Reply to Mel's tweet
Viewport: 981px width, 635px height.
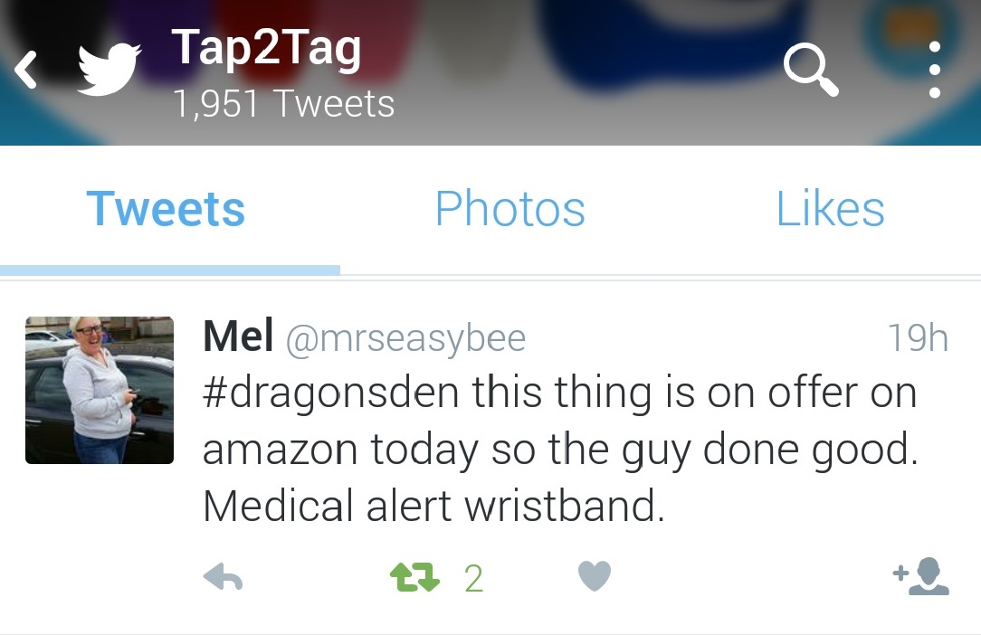223,576
